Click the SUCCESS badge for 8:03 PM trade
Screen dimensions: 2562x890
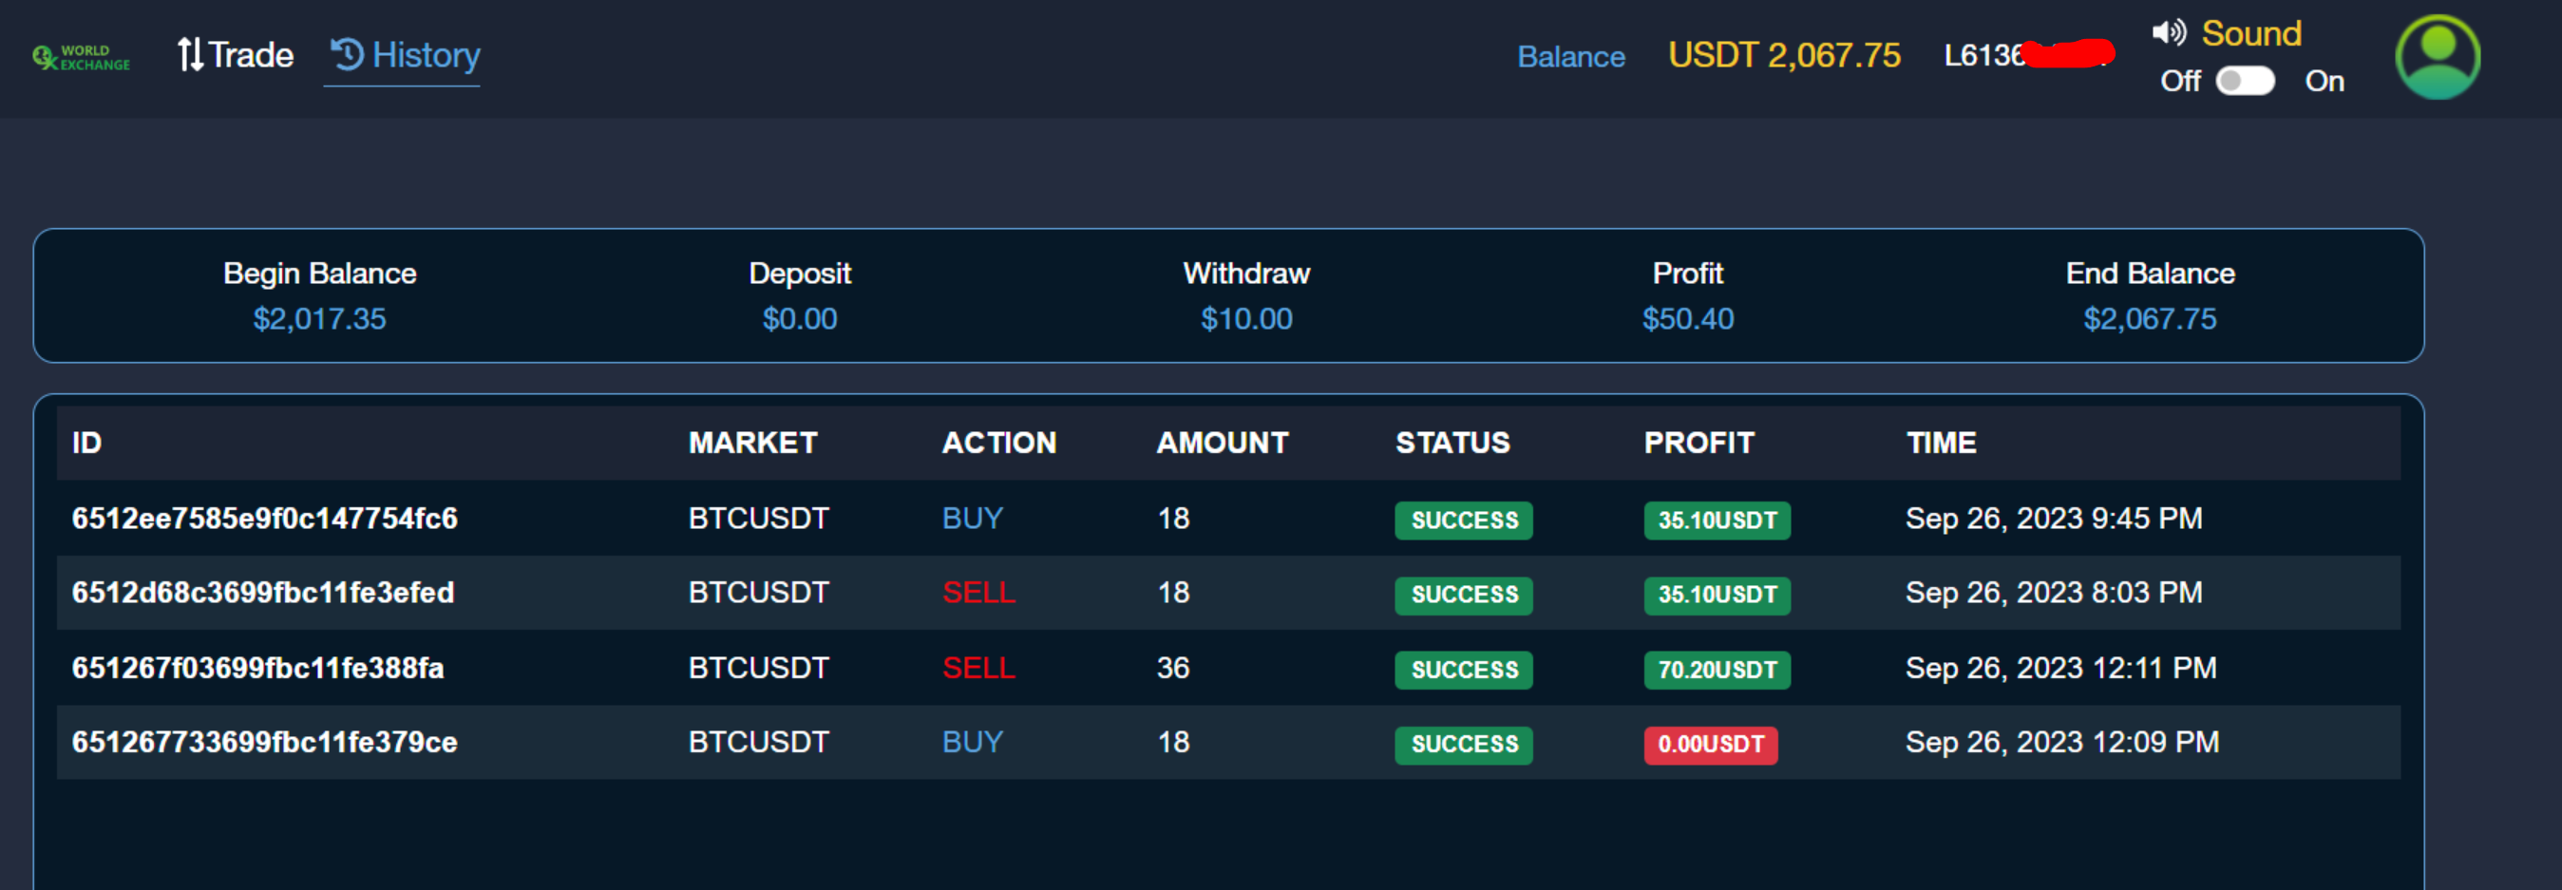coord(1463,595)
